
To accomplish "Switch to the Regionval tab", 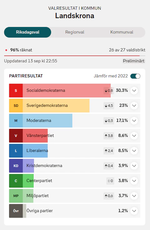I will click(x=75, y=32).
